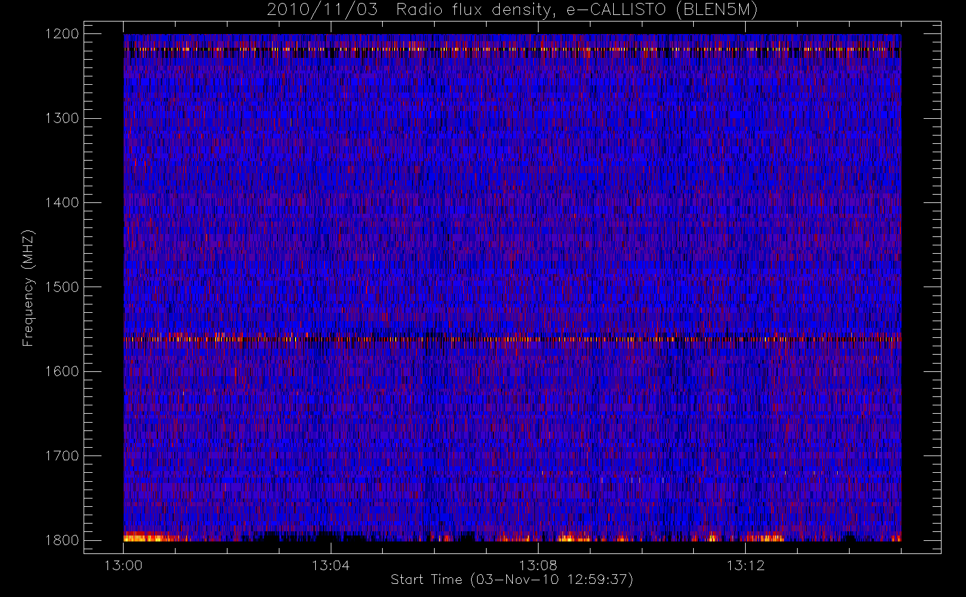Click the 1300 frequency tick label
966x597 pixels.
[62, 118]
